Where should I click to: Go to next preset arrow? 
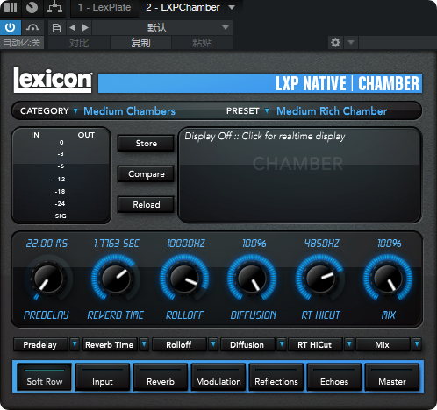85,28
